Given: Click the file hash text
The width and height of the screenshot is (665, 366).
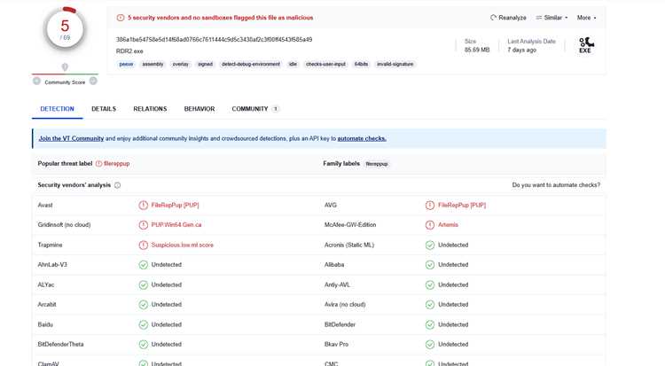Looking at the screenshot, I should click(x=215, y=40).
